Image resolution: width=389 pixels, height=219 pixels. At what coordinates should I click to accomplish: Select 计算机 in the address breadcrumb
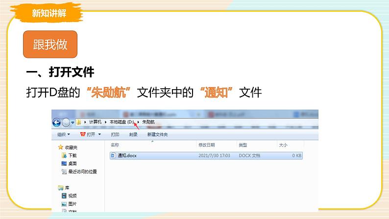(x=95, y=122)
